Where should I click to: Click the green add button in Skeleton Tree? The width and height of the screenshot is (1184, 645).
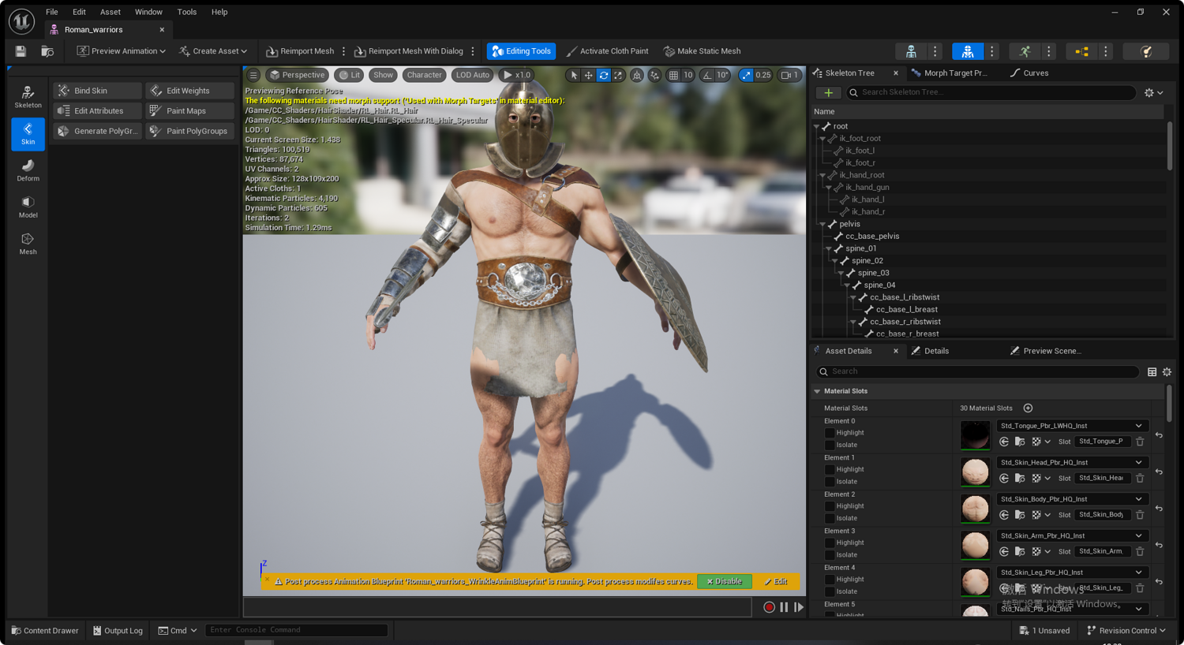829,92
